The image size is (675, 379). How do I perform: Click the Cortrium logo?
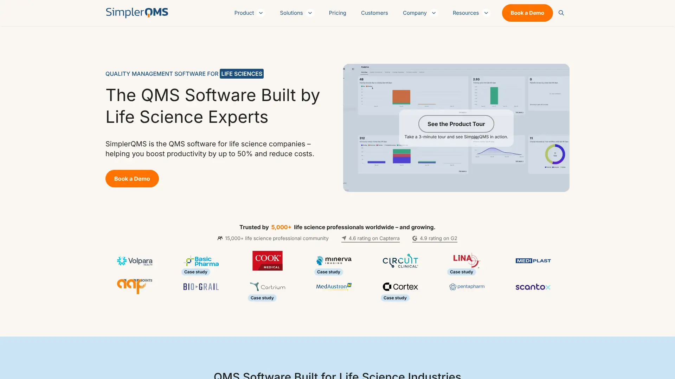[x=268, y=286]
